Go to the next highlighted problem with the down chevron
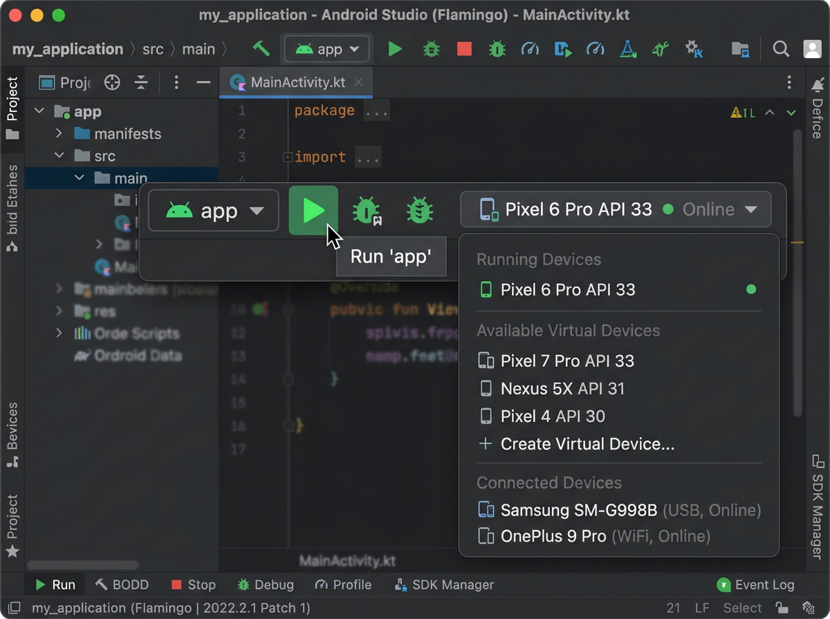 791,113
